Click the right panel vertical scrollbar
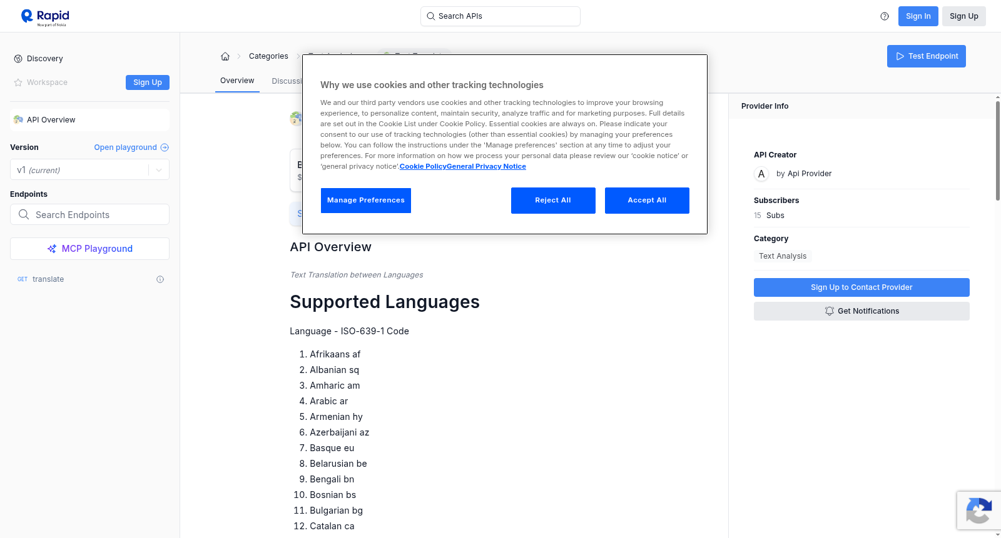 click(x=998, y=150)
